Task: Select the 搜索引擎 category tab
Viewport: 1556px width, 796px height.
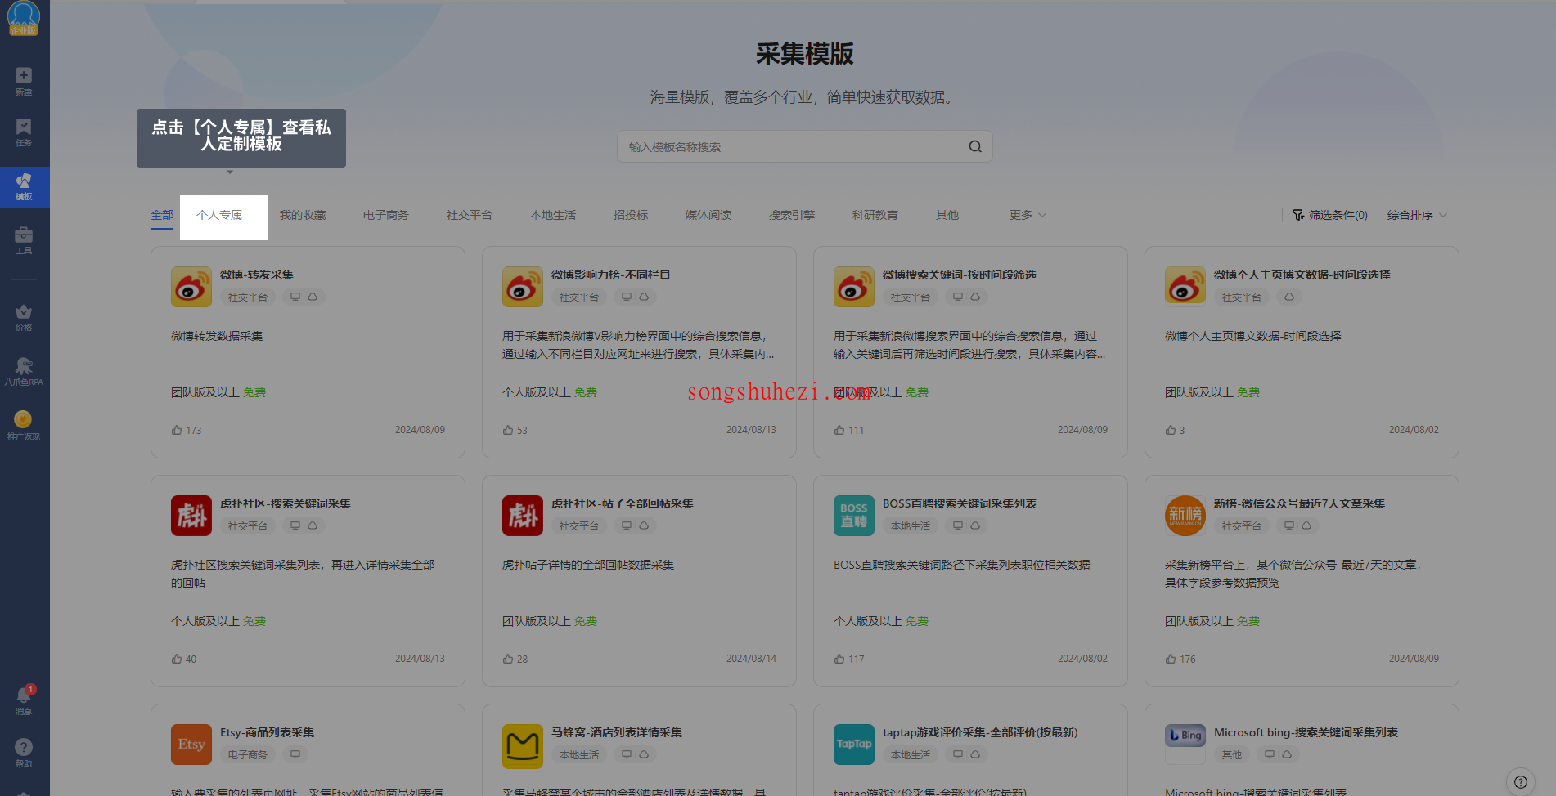Action: [792, 215]
